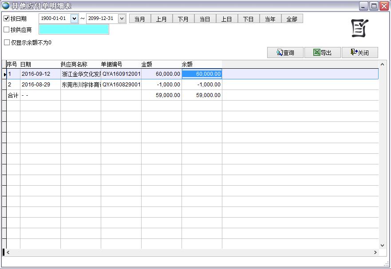This screenshot has height=269, width=391.
Task: Export data with the 导出 Excel button
Action: coord(323,53)
